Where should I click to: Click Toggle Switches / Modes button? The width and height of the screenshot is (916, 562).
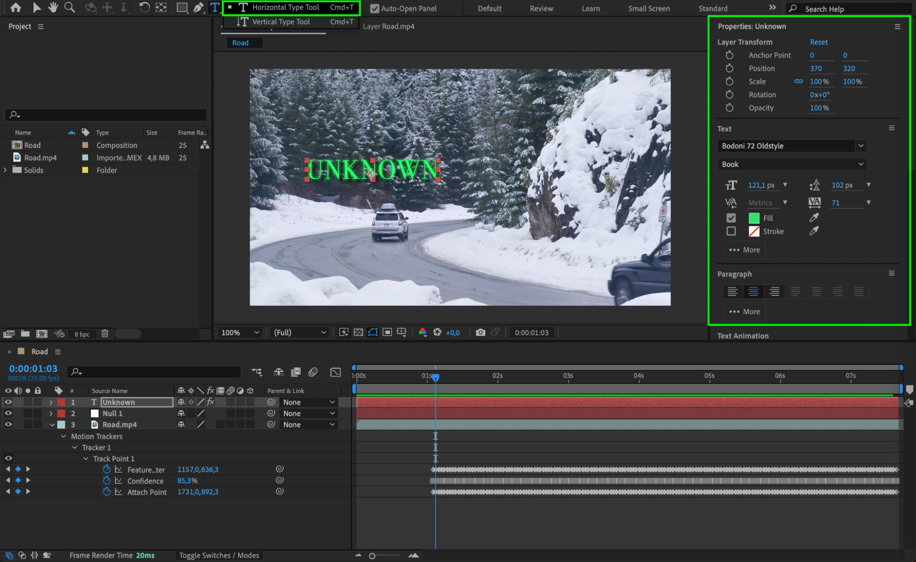[219, 555]
